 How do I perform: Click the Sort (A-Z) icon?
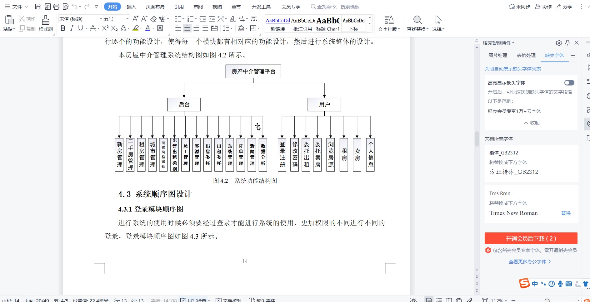click(233, 19)
